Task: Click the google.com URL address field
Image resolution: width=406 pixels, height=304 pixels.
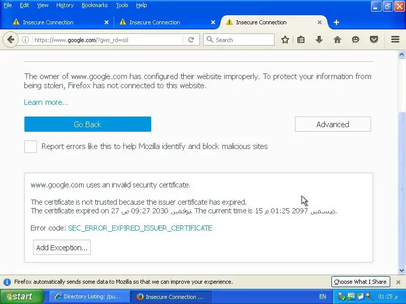Action: pos(108,40)
